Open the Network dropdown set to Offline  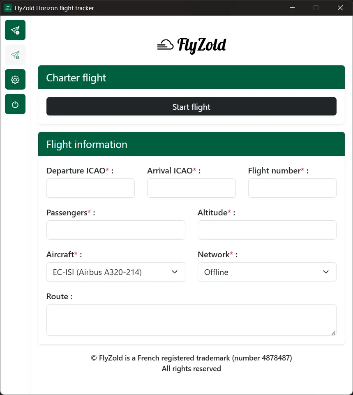pyautogui.click(x=267, y=272)
